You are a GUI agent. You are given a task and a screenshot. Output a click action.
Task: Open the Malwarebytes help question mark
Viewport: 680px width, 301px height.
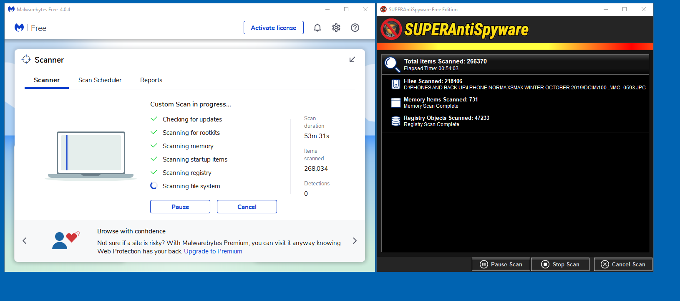(x=355, y=28)
